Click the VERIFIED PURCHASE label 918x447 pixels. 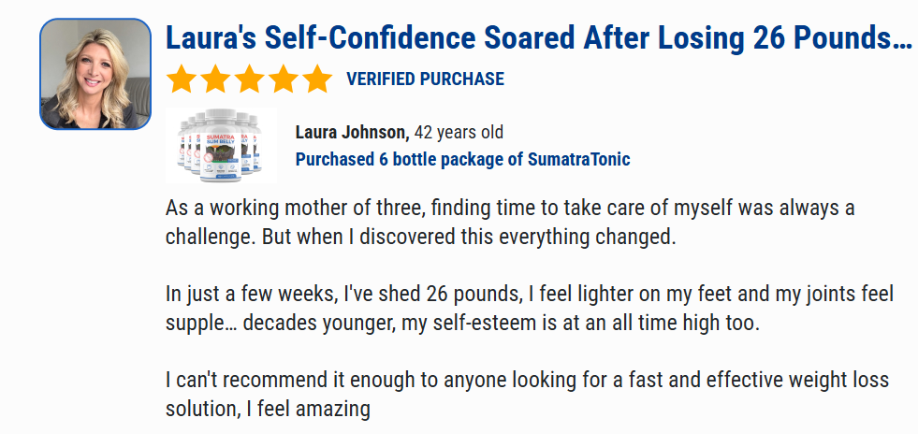pos(425,79)
